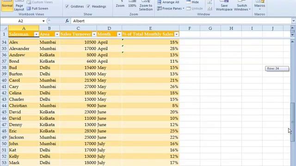Select the cell containing Mark
The width and height of the screenshot is (296, 166).
pyautogui.click(x=24, y=163)
